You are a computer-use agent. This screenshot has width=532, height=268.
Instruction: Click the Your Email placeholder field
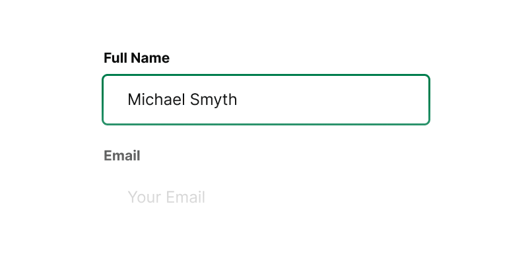pos(266,197)
